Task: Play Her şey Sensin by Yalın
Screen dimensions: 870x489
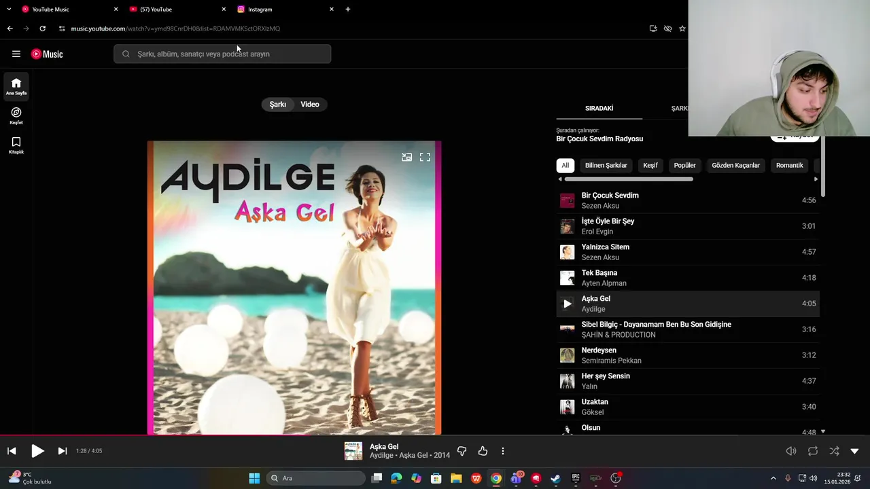Action: coord(688,381)
